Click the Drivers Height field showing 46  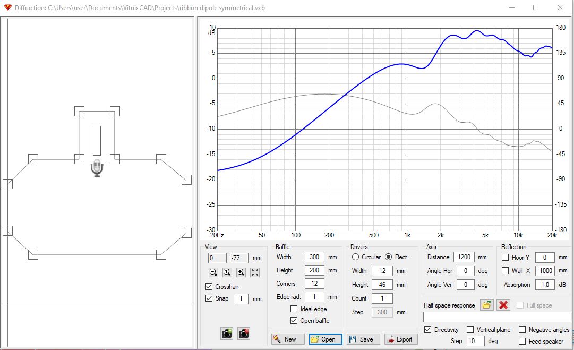pos(382,285)
